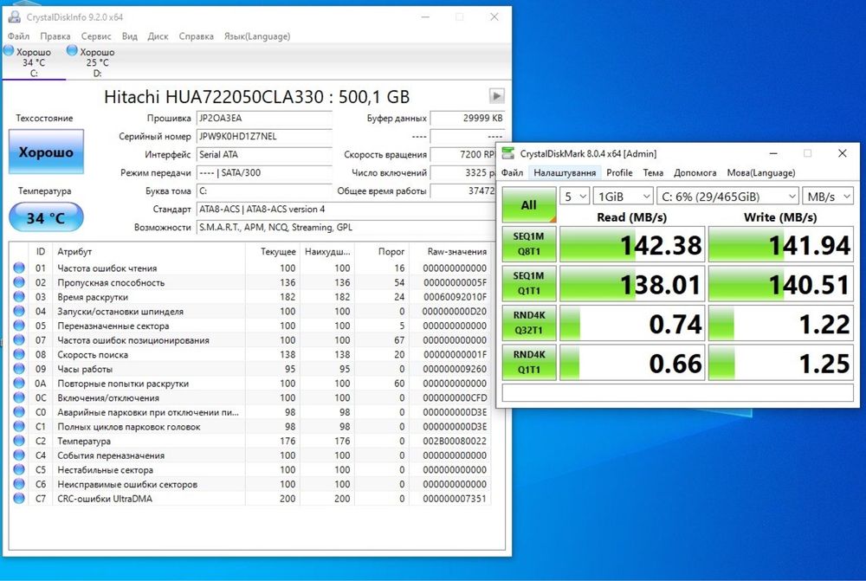The height and width of the screenshot is (581, 866).
Task: Open Правка menu in CrystalDiskInfo
Action: tap(55, 36)
